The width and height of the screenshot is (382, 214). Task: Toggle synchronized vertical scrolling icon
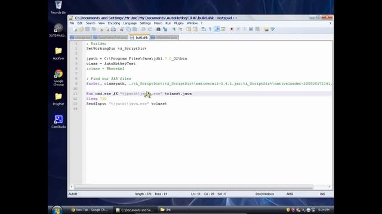[189, 29]
